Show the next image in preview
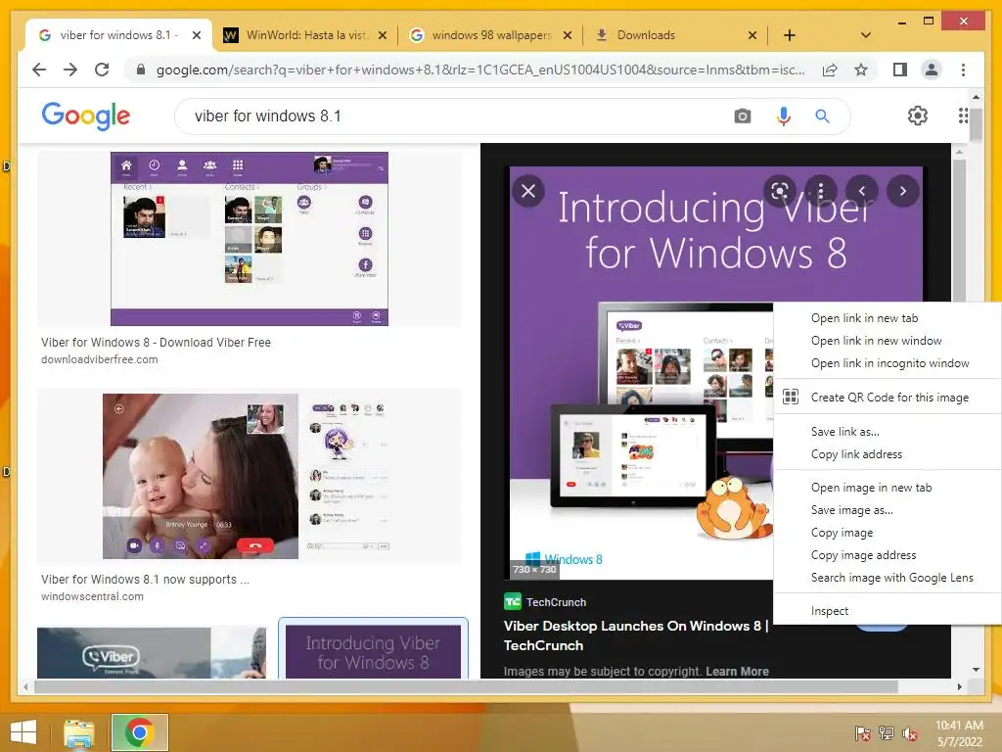This screenshot has height=752, width=1002. tap(903, 191)
